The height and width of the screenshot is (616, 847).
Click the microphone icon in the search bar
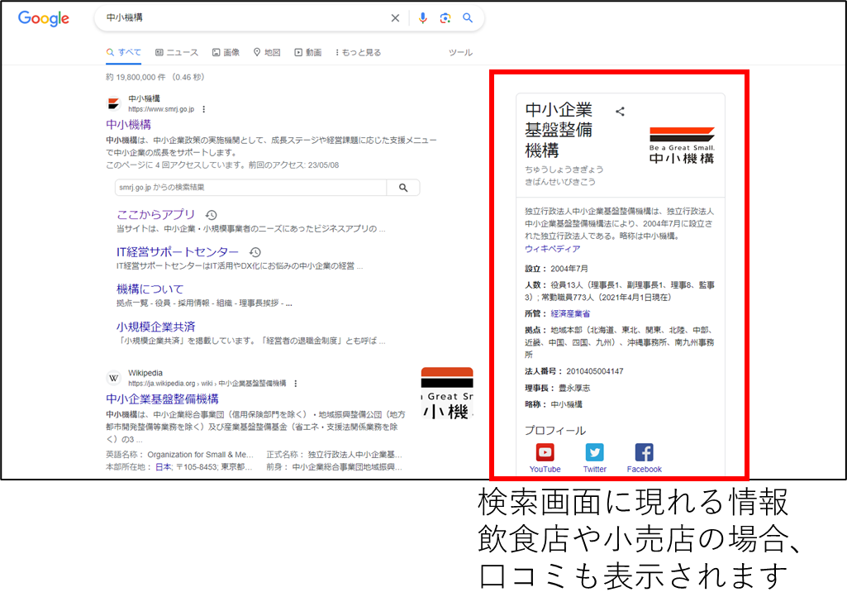point(423,17)
